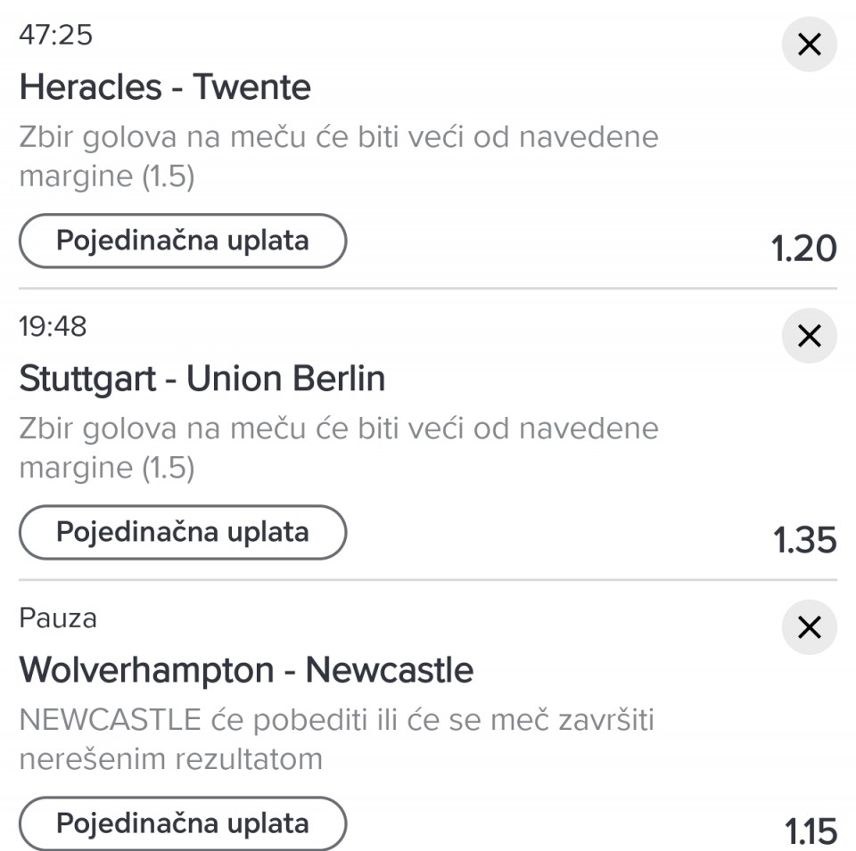856x851 pixels.
Task: Choose Pojedinačna uplata for Stuttgart - Union Berlin
Action: (x=182, y=532)
